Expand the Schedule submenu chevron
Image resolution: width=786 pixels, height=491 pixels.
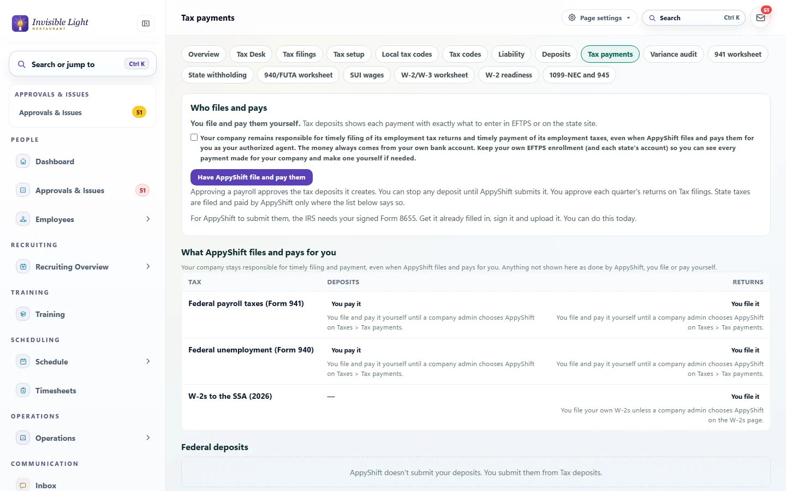(x=148, y=362)
